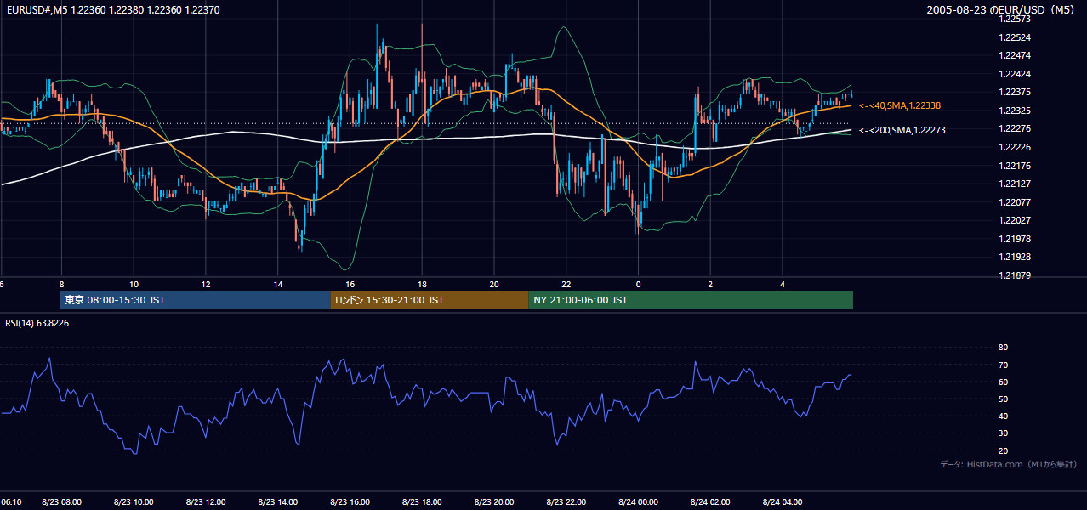Click the 8/23 08:00 date label

click(x=62, y=502)
